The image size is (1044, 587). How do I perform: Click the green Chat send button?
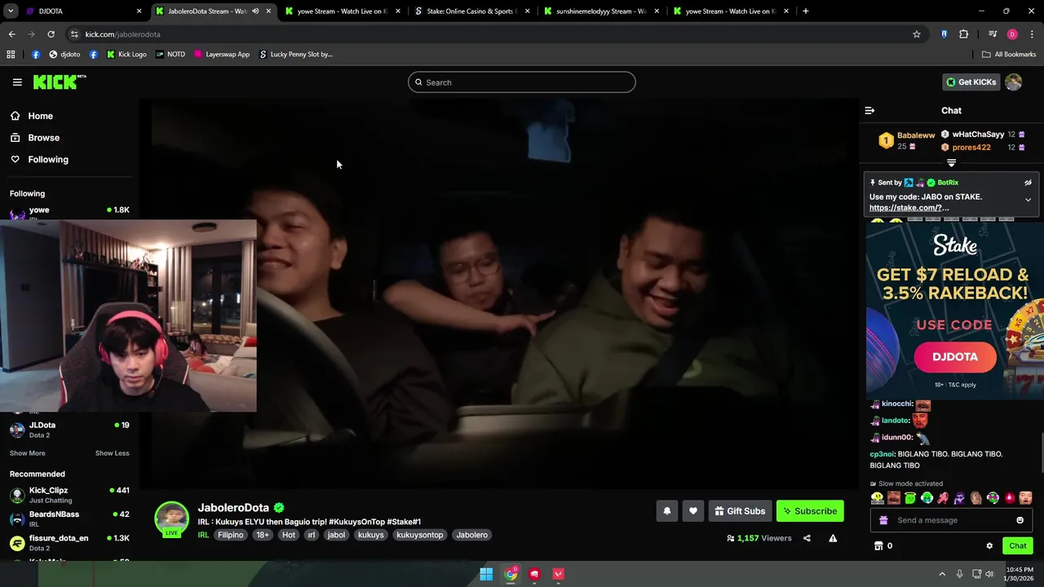coord(1018,545)
